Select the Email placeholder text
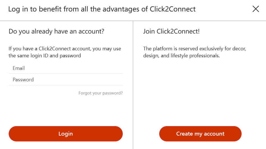Screen dimensions: 266x149 (x=19, y=68)
